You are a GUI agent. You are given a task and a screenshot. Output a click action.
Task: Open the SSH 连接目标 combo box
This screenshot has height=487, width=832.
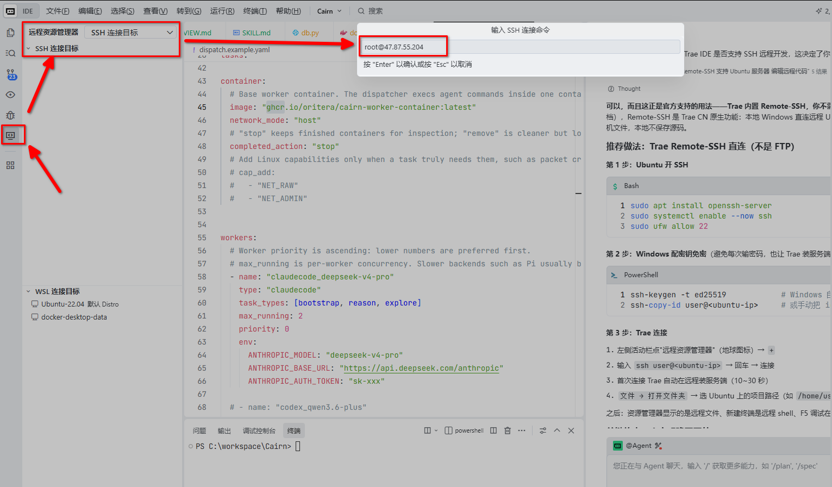tap(131, 33)
